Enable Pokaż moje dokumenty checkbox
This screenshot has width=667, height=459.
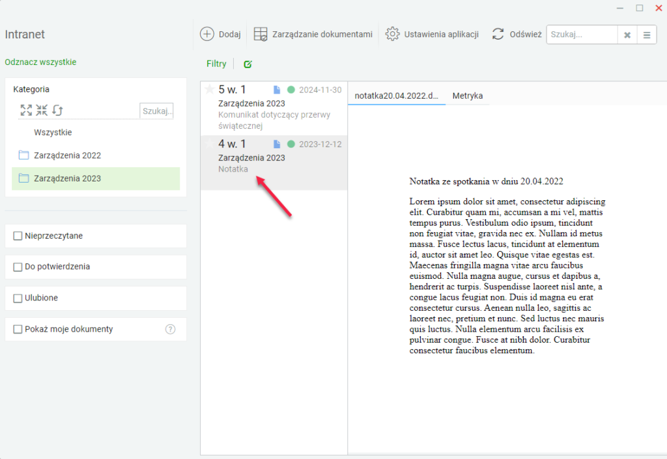click(x=18, y=329)
